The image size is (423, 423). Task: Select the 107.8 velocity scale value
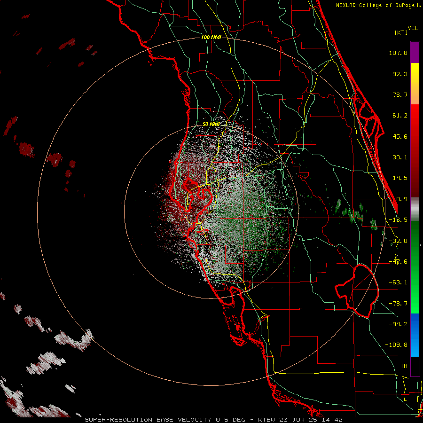[x=398, y=53]
